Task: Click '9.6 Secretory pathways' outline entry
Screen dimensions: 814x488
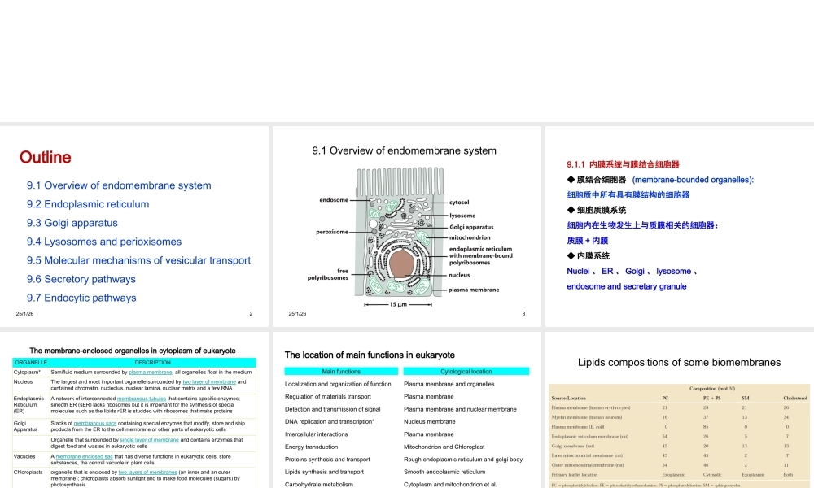Action: 81,278
